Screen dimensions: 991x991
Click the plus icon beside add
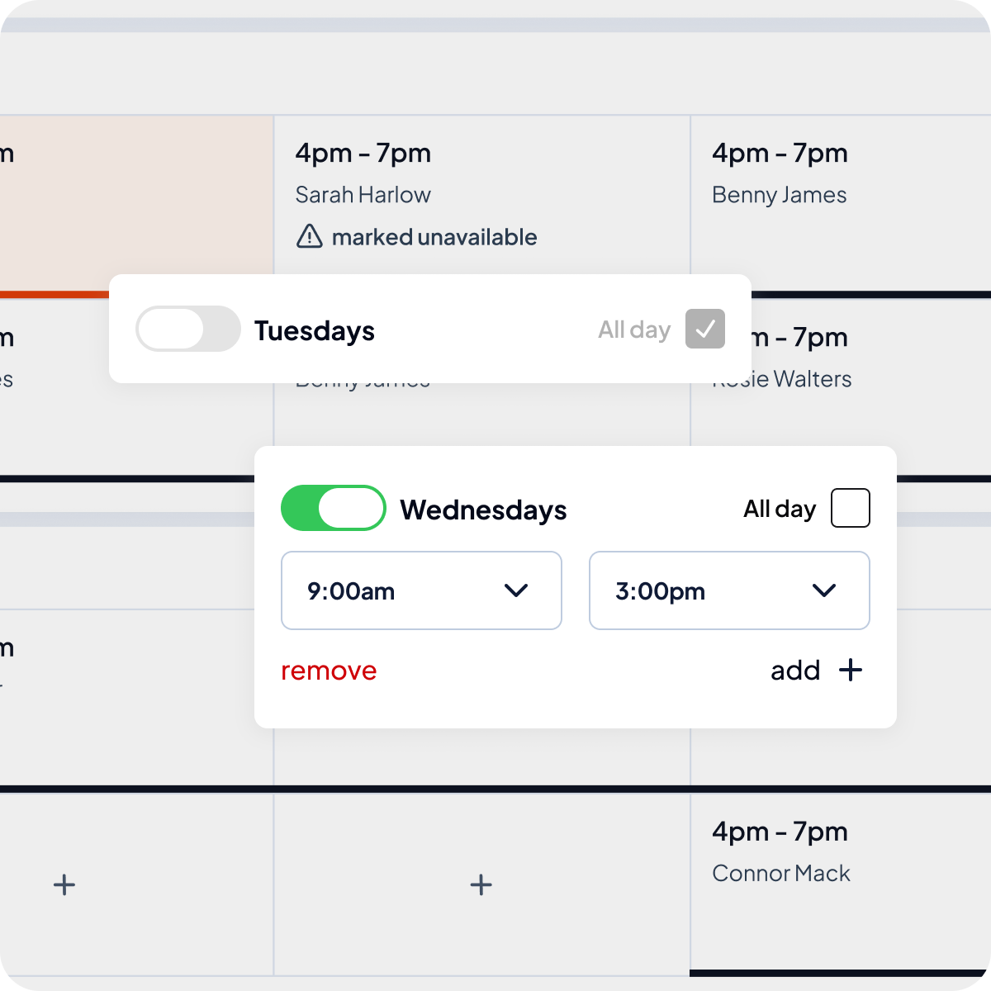click(x=851, y=670)
